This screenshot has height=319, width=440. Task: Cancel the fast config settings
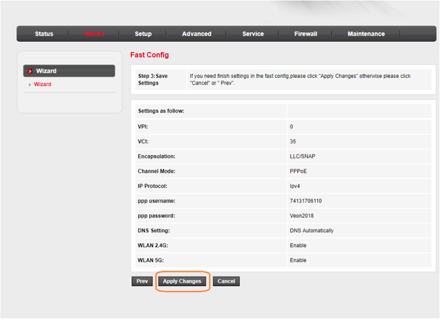[x=226, y=281]
